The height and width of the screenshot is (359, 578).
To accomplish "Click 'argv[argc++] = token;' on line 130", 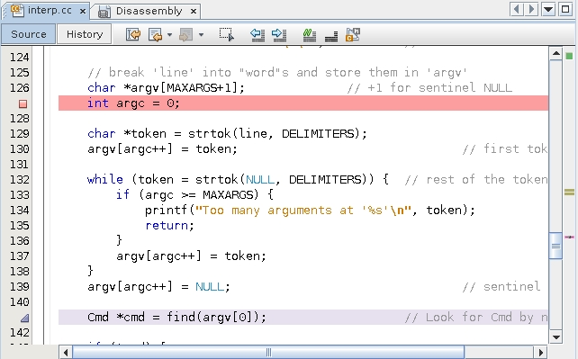I will tap(162, 149).
